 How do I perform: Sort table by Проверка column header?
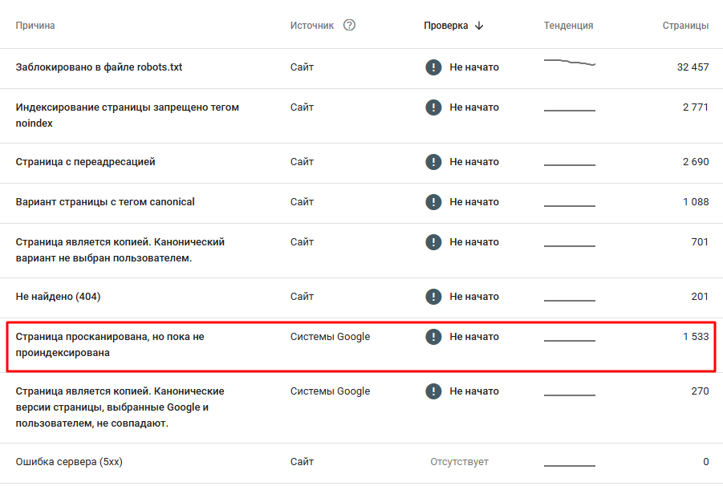pos(445,26)
